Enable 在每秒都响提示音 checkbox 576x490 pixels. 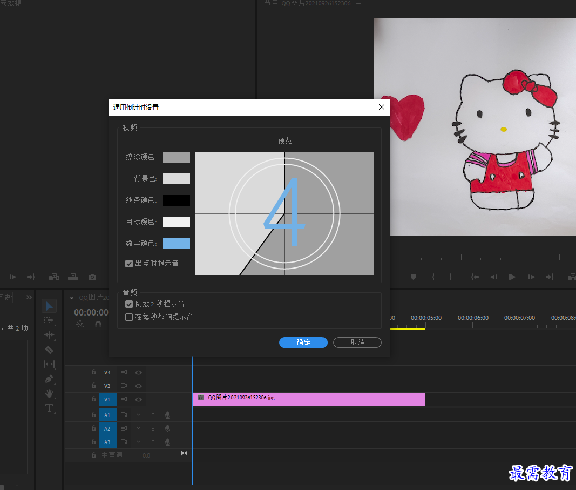(x=129, y=317)
